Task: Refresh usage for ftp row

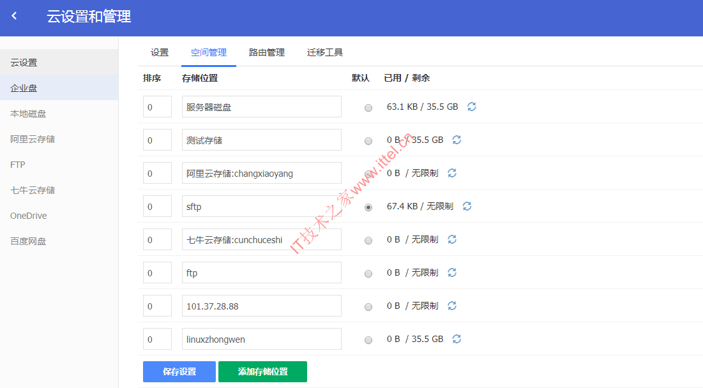Action: click(452, 272)
